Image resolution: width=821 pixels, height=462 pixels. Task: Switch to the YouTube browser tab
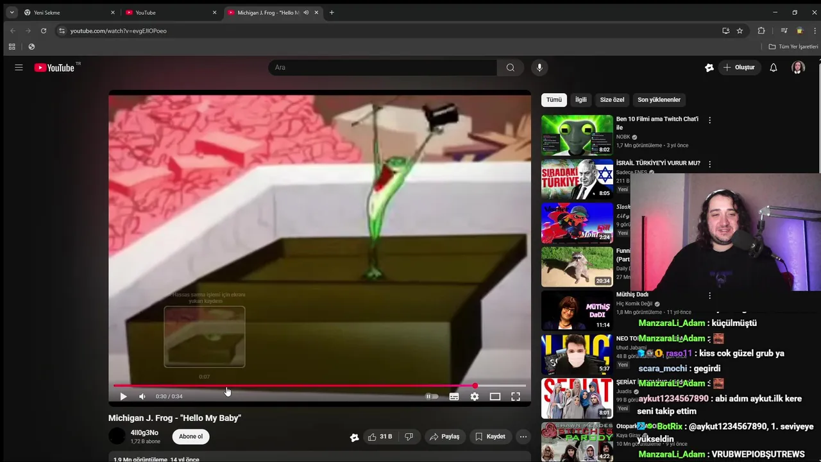[x=170, y=12]
